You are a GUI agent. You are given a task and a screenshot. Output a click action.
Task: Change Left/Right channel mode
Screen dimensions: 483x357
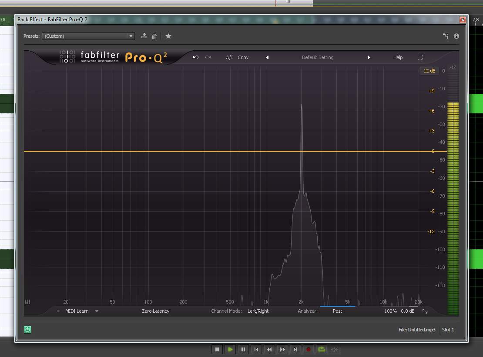pyautogui.click(x=258, y=311)
